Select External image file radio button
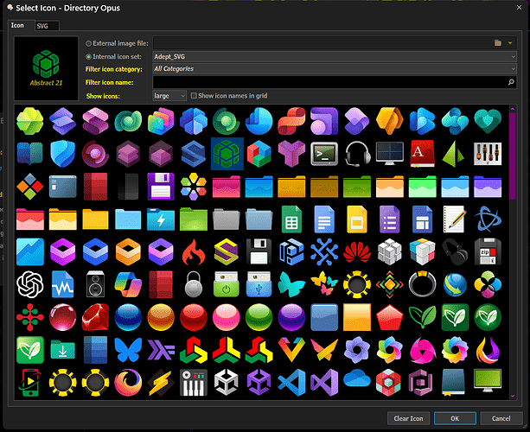Screen dimensions: 530x432 point(88,43)
